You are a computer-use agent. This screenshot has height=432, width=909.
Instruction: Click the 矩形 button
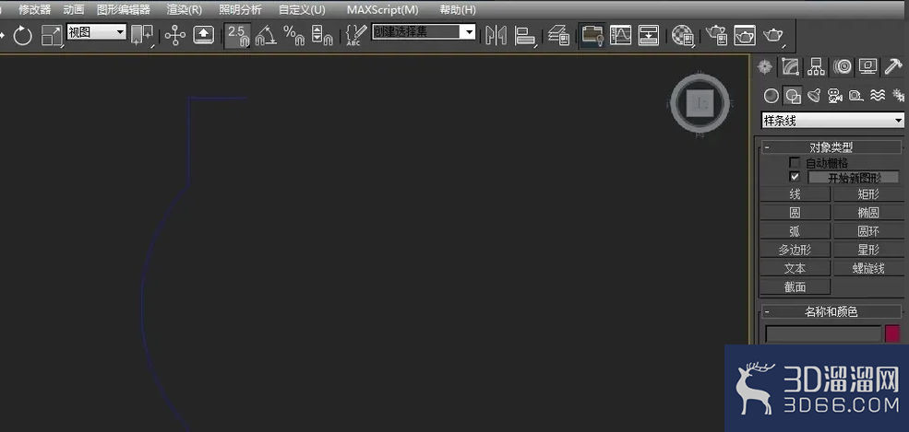(868, 194)
